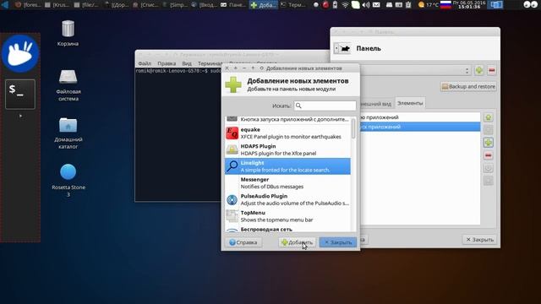This screenshot has height=304, width=541.
Task: Click the Wi-Fi network tray icon
Action: (346, 5)
